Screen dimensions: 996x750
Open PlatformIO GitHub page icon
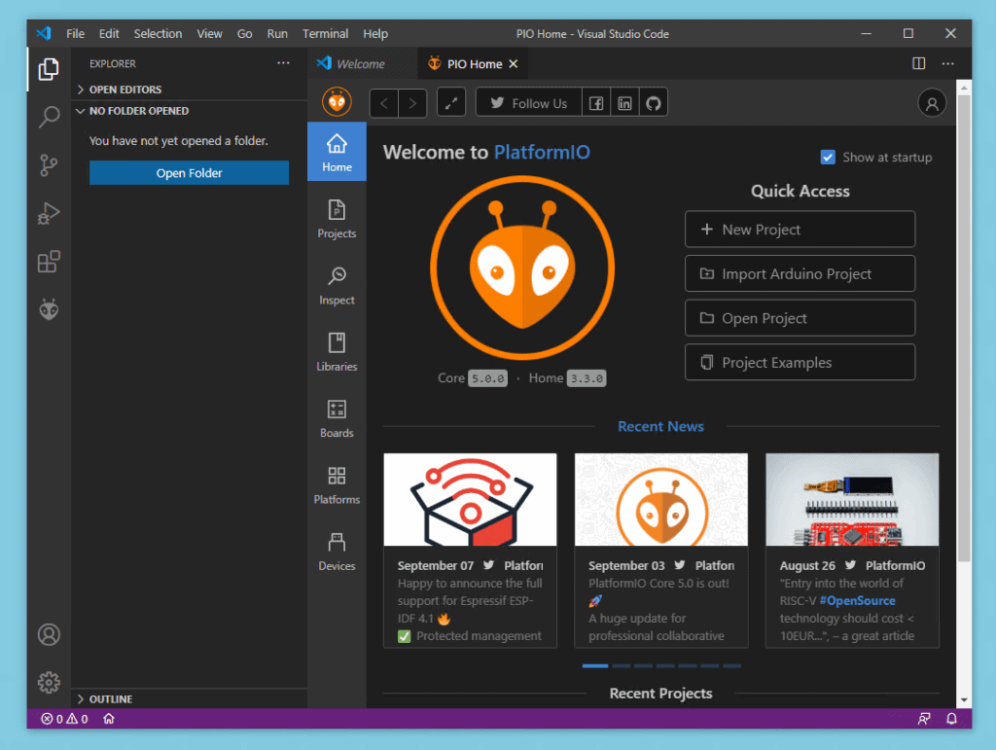653,103
